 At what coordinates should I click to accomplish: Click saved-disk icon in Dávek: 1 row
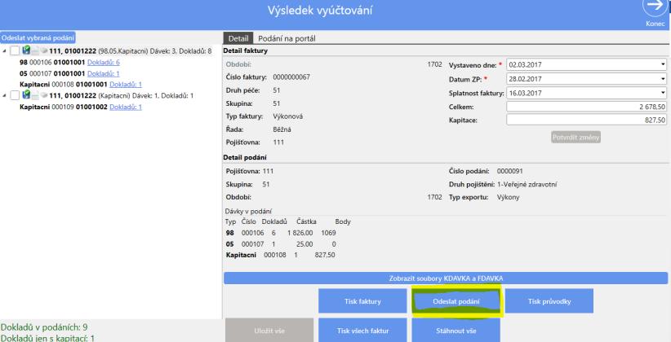tap(26, 94)
